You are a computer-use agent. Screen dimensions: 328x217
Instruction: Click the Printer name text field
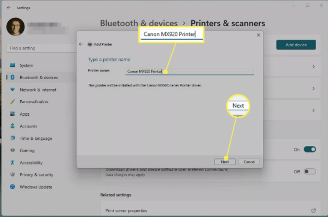[x=189, y=71]
